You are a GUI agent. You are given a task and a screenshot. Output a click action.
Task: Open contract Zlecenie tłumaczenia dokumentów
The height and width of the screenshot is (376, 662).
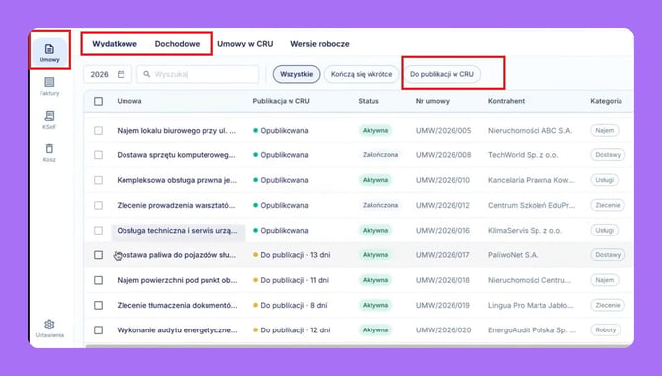pos(177,305)
